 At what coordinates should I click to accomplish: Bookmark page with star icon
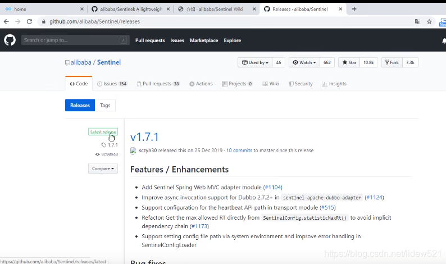coord(429,21)
